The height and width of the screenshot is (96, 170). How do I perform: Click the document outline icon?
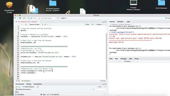pyautogui.click(x=105, y=24)
